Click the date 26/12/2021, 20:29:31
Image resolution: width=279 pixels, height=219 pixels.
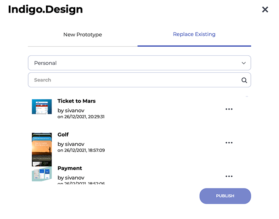pos(84,117)
